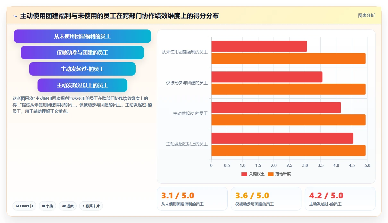Click the 数据卡片 tag chip
Viewport: 388px width, 223px height.
pos(91,206)
